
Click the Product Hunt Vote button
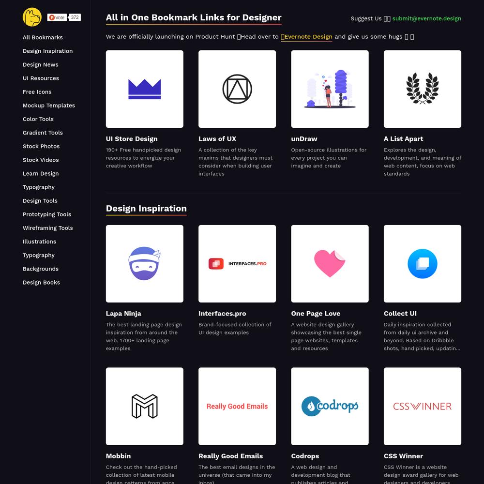57,17
